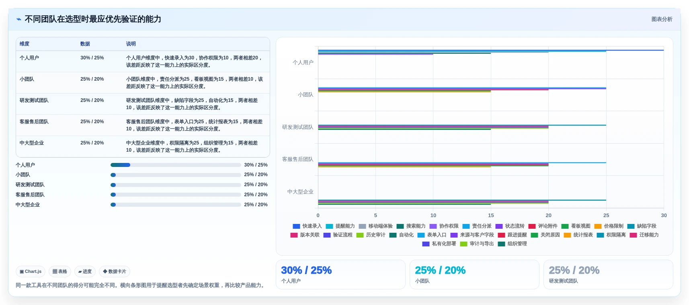Hide the 验证流程 dataset in the legend
This screenshot has height=305, width=689.
pyautogui.click(x=338, y=235)
